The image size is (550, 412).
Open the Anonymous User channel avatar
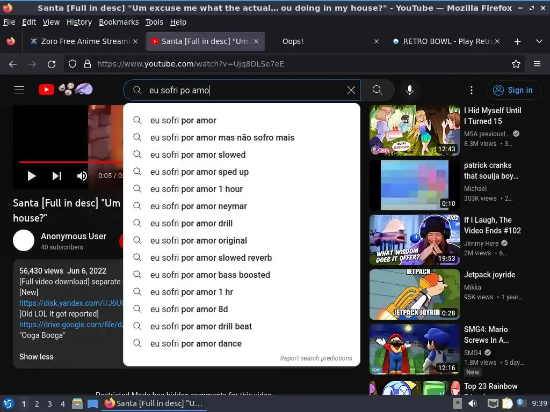coord(24,240)
